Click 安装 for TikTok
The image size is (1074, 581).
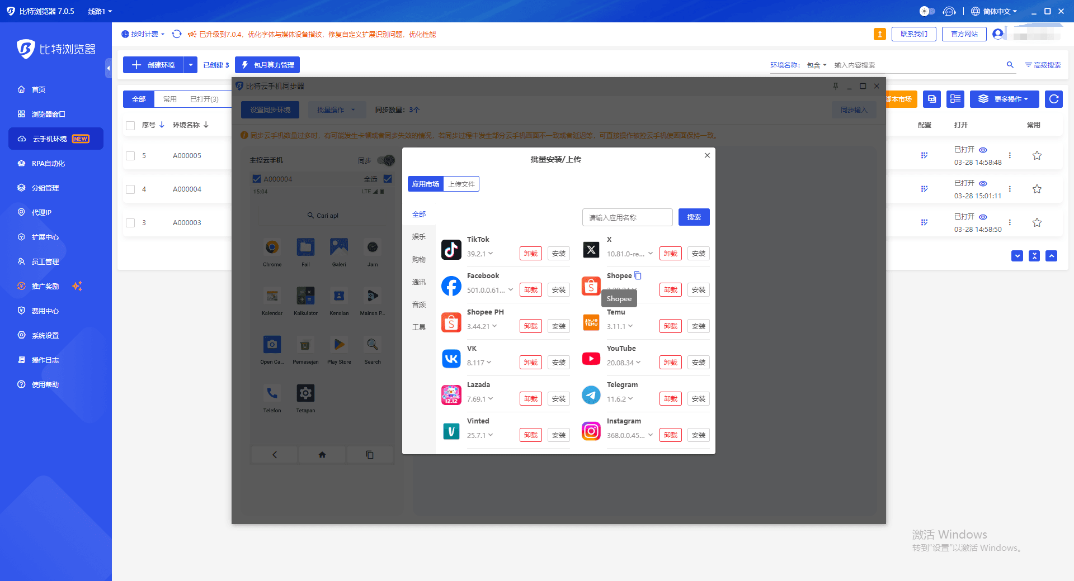tap(559, 254)
